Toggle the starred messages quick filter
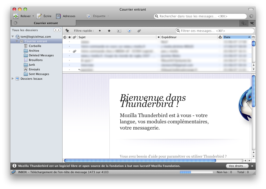 tap(109, 31)
